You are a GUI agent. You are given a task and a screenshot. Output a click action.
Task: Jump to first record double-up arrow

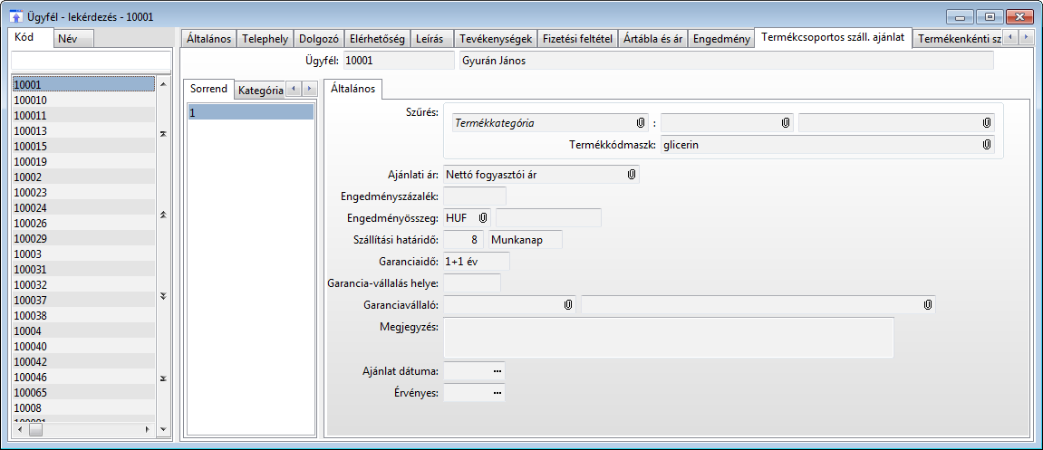[x=164, y=134]
